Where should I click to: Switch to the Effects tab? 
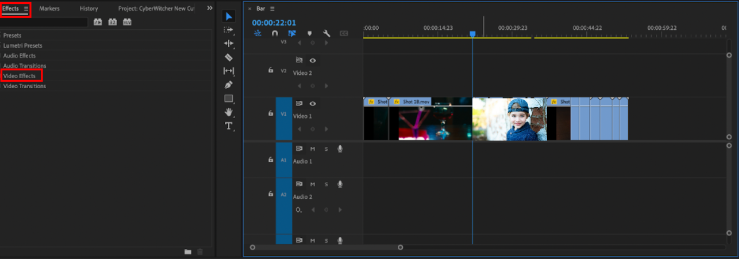pyautogui.click(x=10, y=8)
